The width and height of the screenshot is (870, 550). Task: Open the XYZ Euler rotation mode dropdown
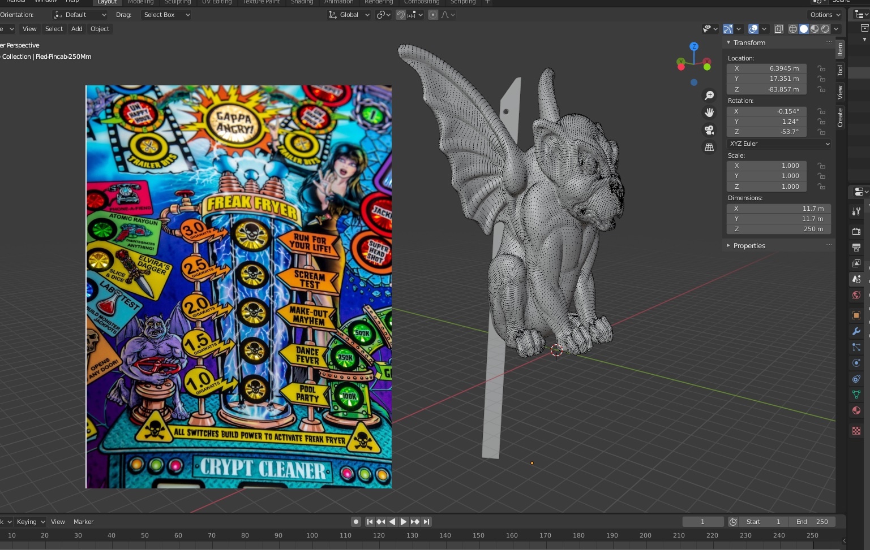pos(779,144)
